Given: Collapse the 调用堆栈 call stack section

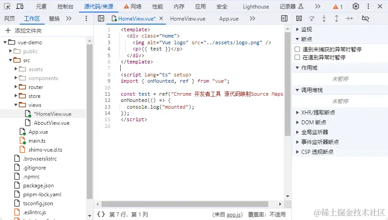Looking at the screenshot, I should tap(297, 90).
